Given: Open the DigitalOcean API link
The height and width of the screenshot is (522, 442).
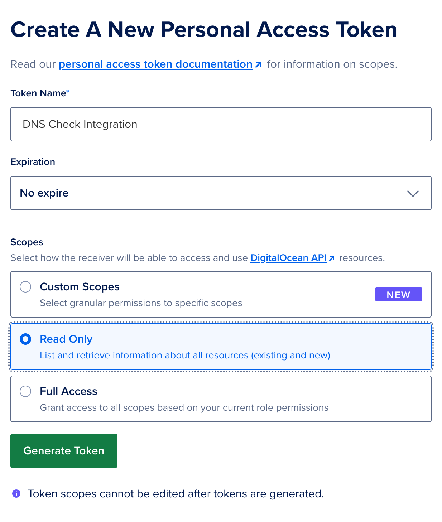Looking at the screenshot, I should click(x=288, y=258).
